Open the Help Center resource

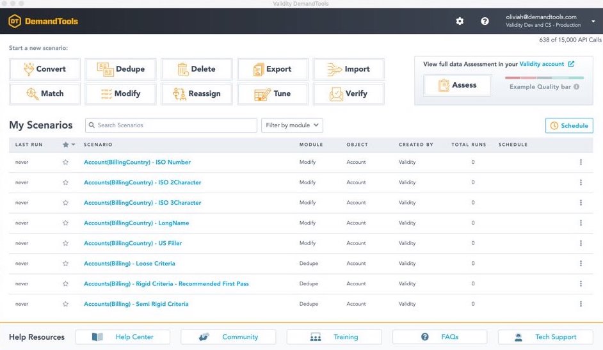[123, 337]
